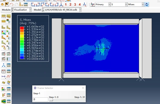Click the create coordinate system triad icon

[3, 65]
